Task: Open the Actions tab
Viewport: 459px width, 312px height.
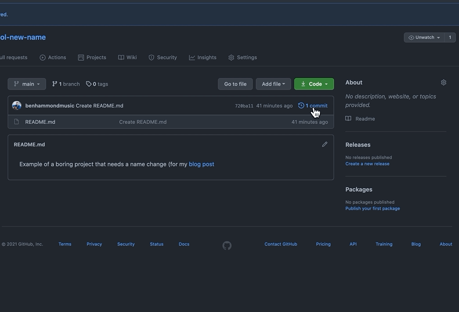Action: click(53, 57)
